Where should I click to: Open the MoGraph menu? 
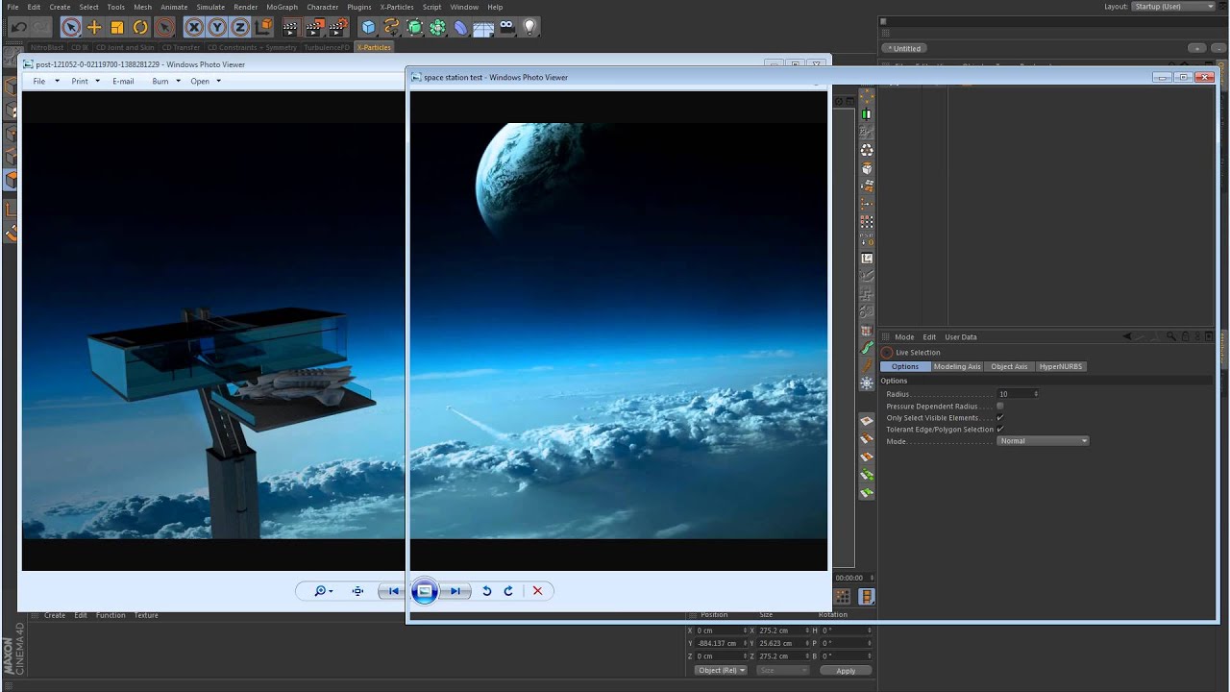coord(282,7)
